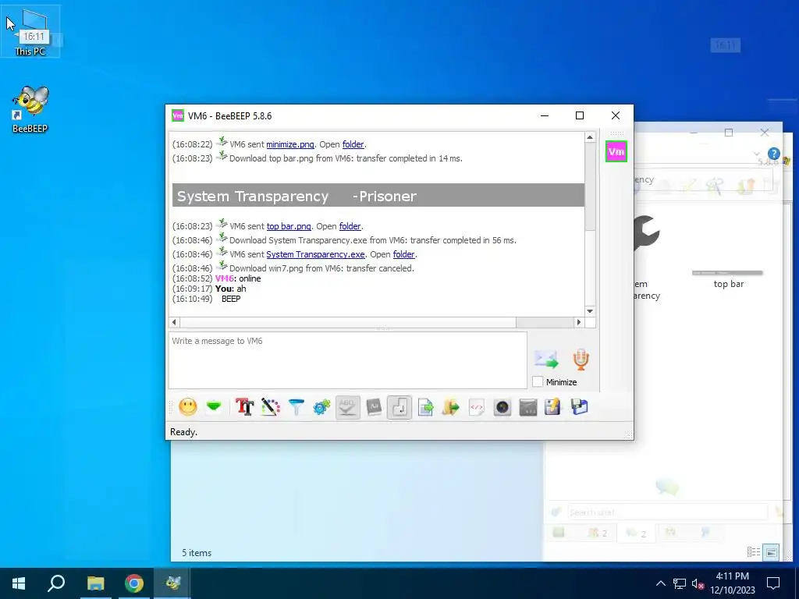Image resolution: width=799 pixels, height=599 pixels.
Task: Click the source code </> page icon
Action: [x=477, y=407]
